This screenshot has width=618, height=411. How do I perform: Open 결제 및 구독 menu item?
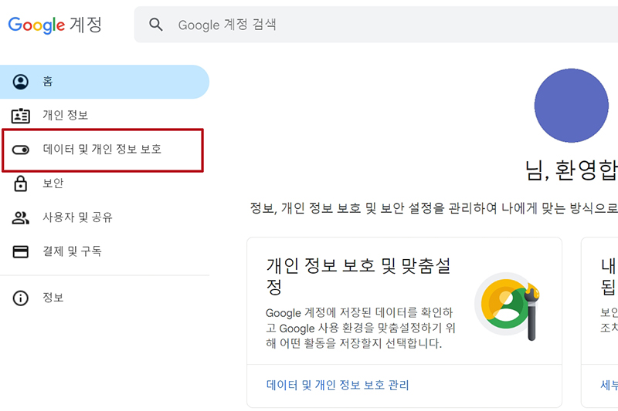pyautogui.click(x=104, y=251)
